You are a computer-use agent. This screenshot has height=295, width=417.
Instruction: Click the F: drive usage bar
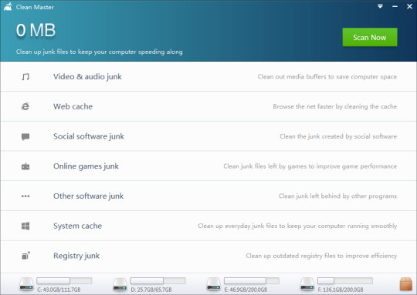pos(345,280)
